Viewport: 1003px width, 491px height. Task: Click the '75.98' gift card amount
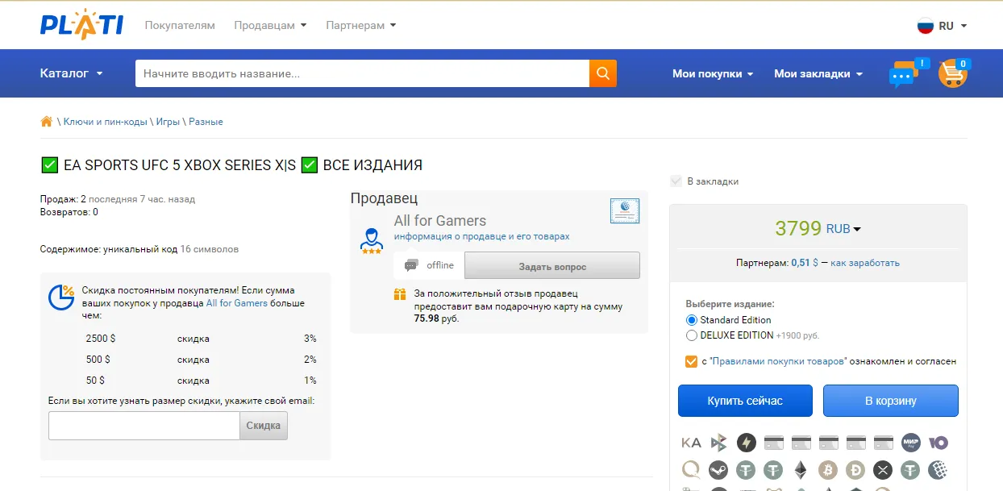(x=427, y=318)
